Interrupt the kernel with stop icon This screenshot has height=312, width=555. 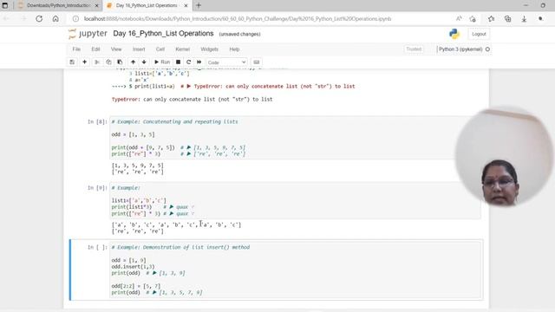coord(178,62)
